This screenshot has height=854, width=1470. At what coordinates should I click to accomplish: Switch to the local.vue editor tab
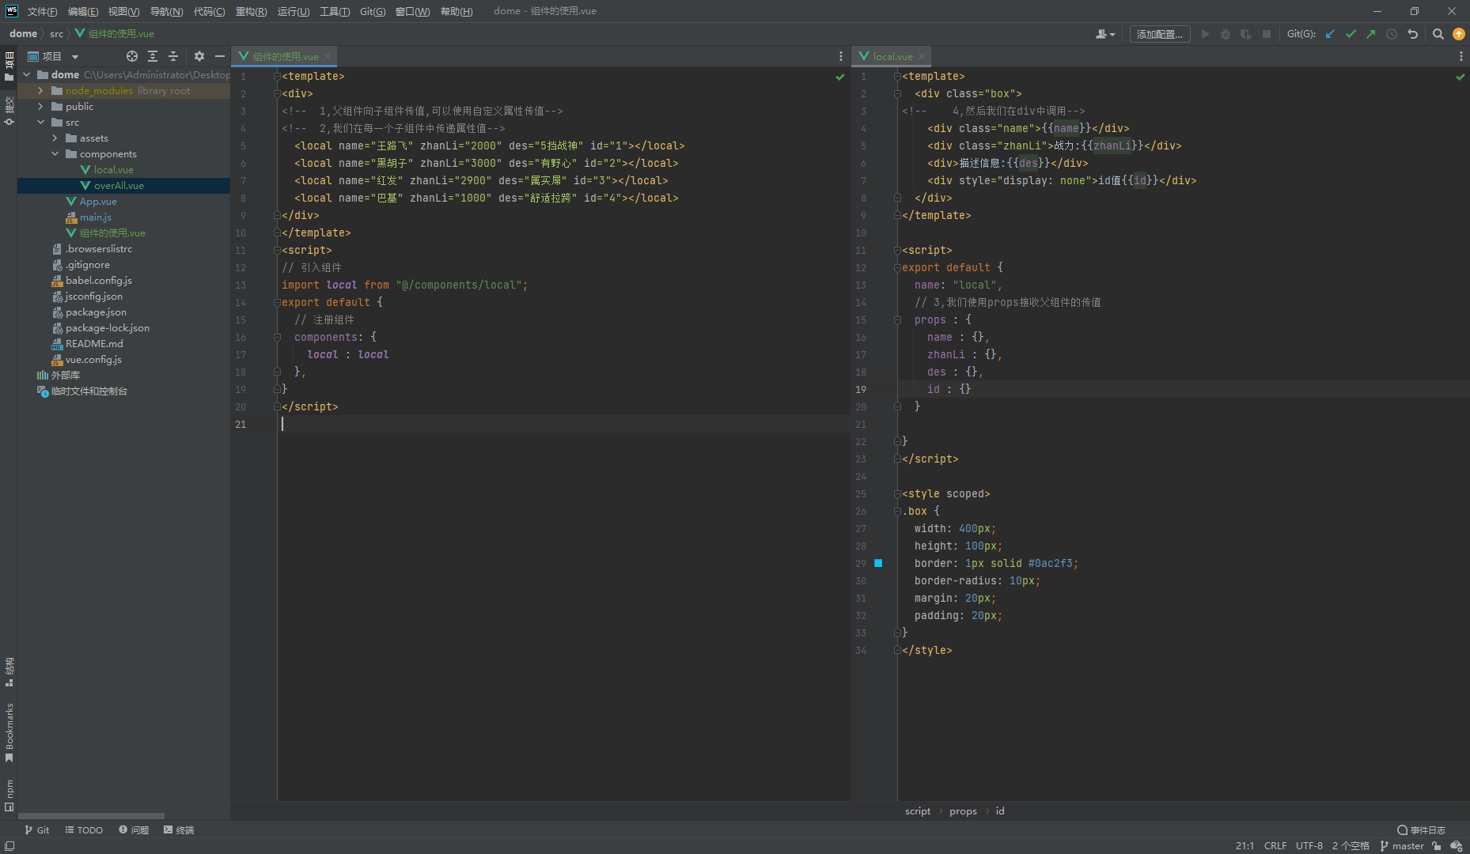coord(892,56)
